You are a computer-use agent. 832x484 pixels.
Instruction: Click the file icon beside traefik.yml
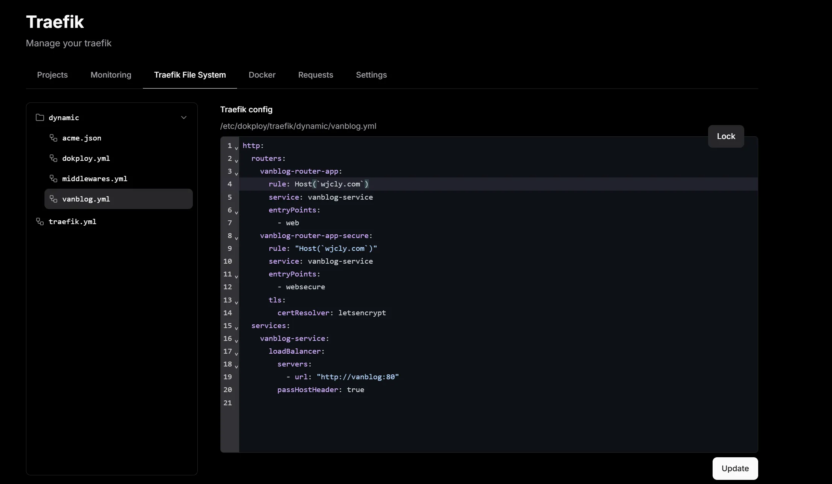tap(40, 221)
